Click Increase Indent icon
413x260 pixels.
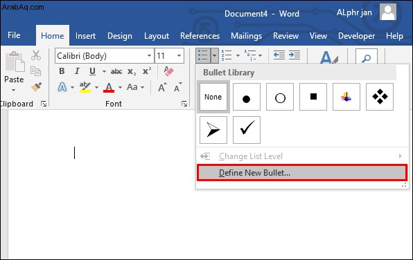click(x=295, y=55)
